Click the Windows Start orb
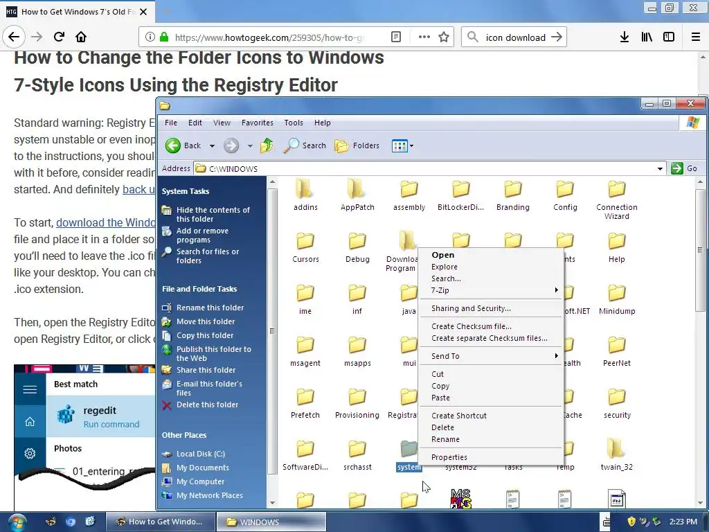The height and width of the screenshot is (532, 709). pyautogui.click(x=17, y=522)
